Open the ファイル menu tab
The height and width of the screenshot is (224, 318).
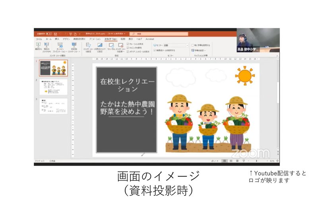click(39, 39)
